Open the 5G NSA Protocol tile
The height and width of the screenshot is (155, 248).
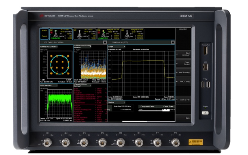tap(44, 33)
